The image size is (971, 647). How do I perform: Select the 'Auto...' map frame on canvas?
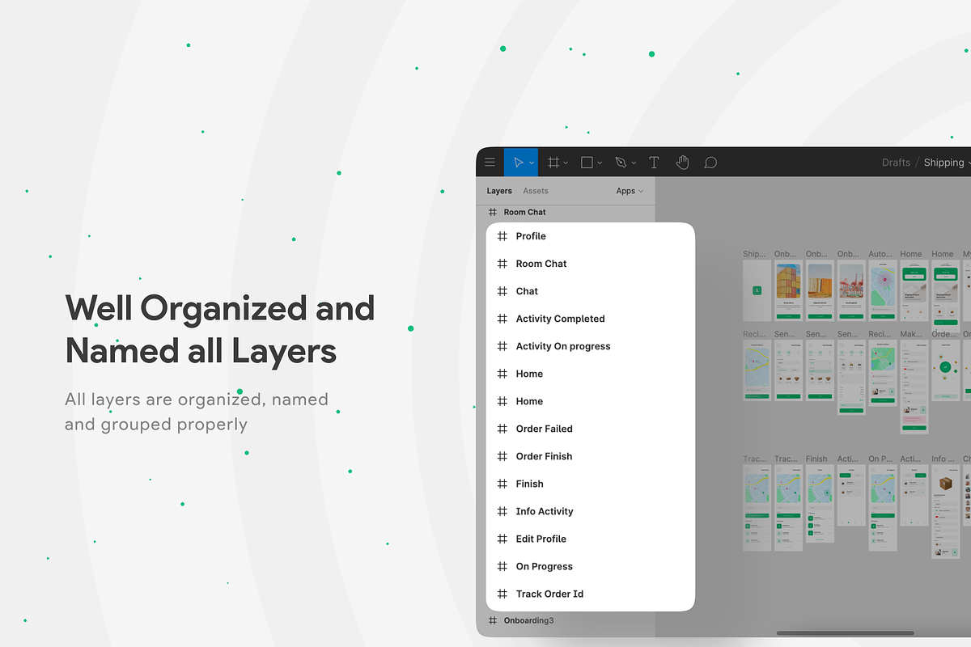[883, 290]
